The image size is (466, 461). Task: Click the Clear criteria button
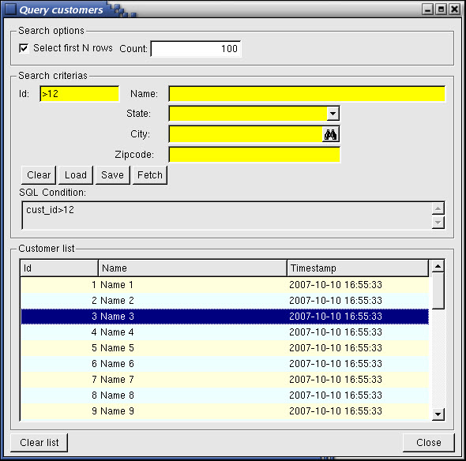pos(39,175)
